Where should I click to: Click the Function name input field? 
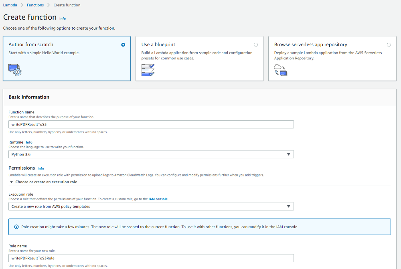151,125
